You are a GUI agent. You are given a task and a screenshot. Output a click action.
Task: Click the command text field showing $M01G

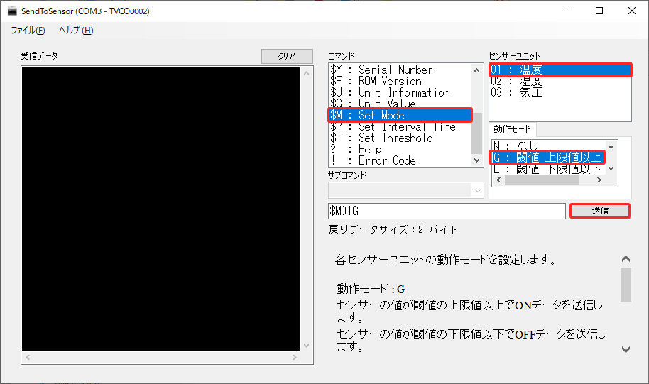447,211
